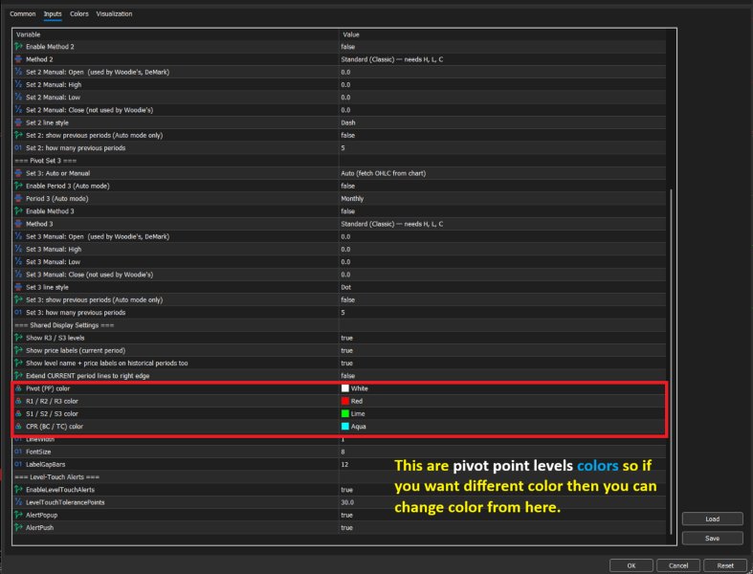This screenshot has height=574, width=753.
Task: Click the AlertPopup boolean icon
Action: tap(18, 515)
